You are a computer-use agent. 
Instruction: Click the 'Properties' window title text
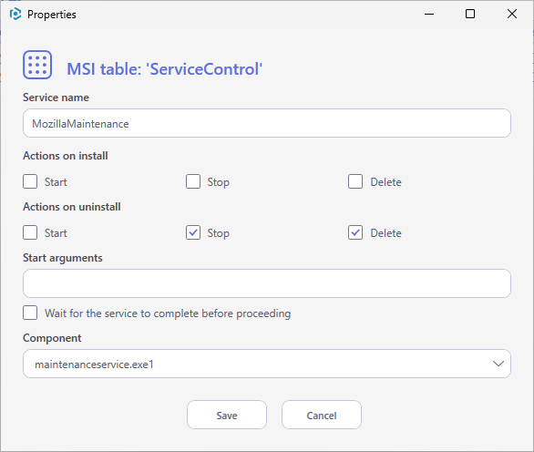[52, 15]
